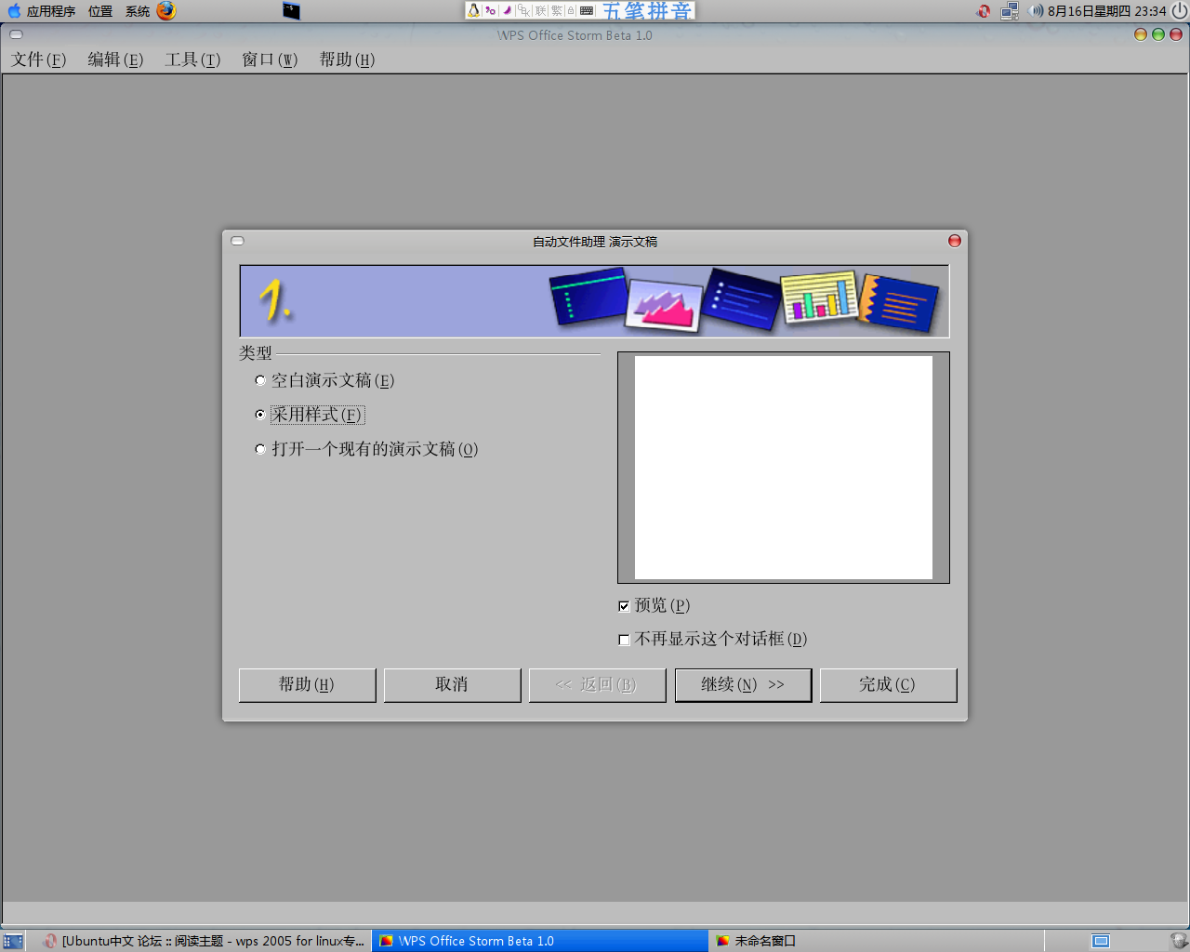Open the 应用程序 panel menu
1190x952 pixels.
[51, 11]
